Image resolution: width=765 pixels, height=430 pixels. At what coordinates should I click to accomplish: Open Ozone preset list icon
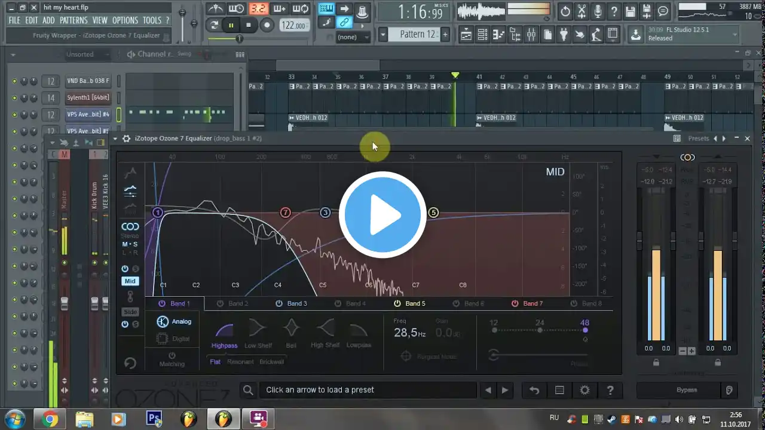(x=559, y=390)
